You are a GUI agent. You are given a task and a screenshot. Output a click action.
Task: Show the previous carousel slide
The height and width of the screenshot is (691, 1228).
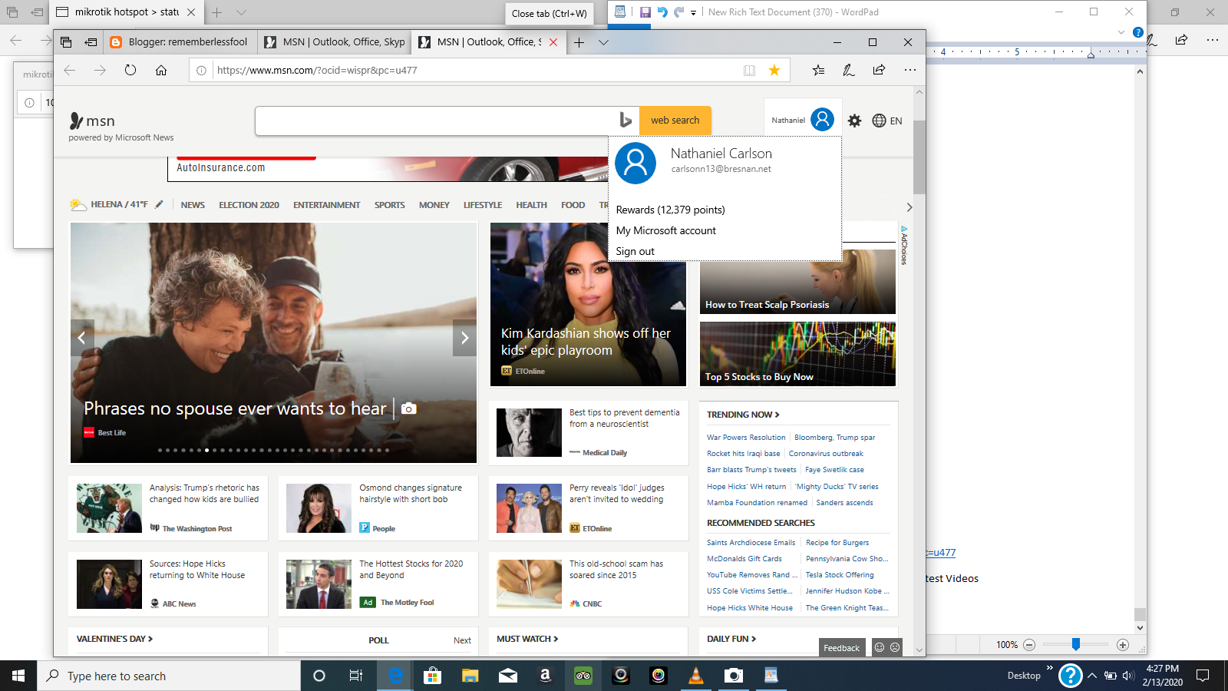click(x=81, y=338)
